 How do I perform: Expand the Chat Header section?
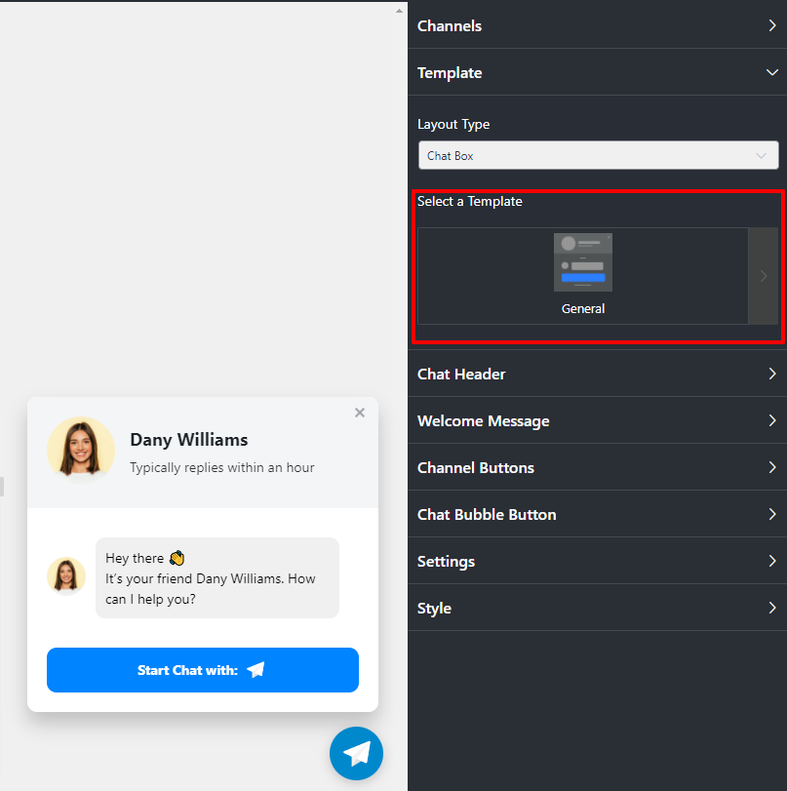[x=772, y=374]
